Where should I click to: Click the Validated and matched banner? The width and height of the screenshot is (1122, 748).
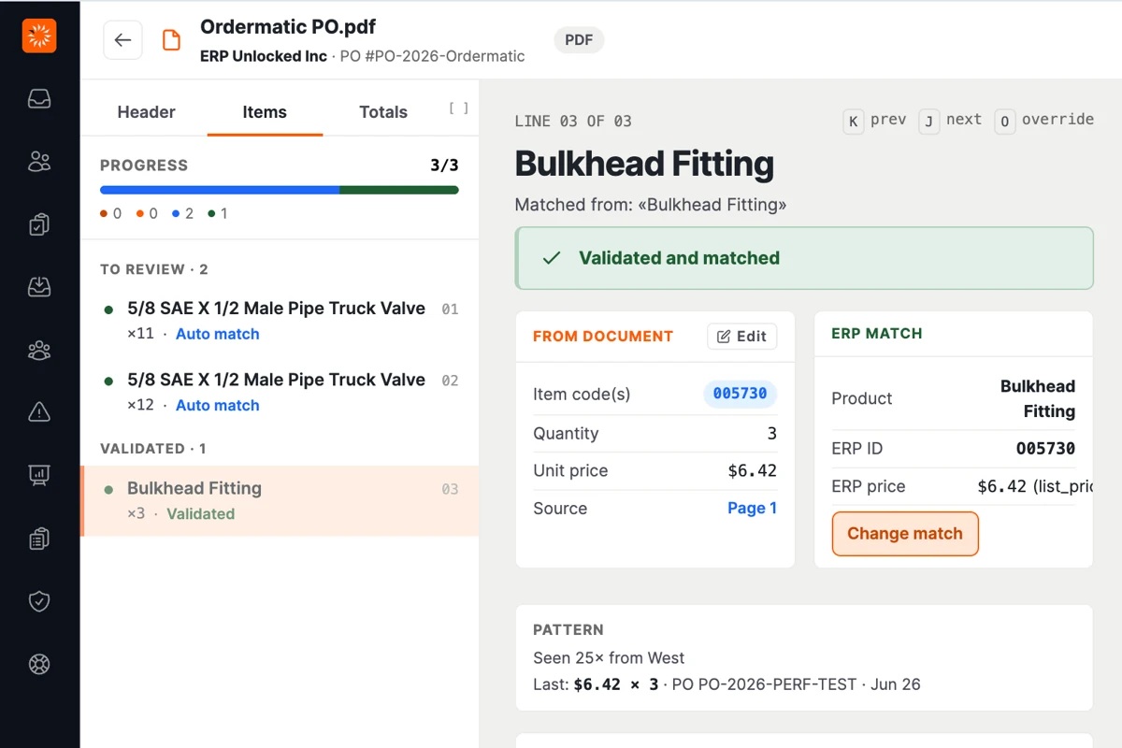804,258
